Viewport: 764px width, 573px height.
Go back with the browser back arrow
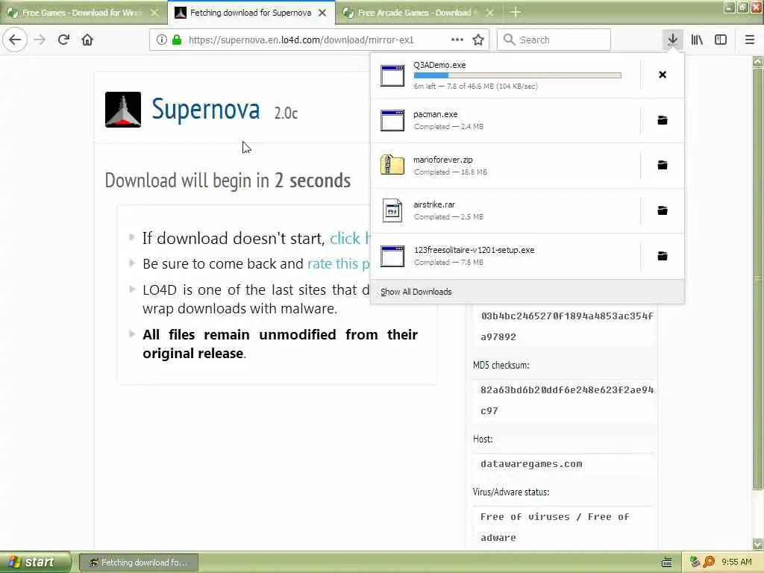(x=15, y=40)
